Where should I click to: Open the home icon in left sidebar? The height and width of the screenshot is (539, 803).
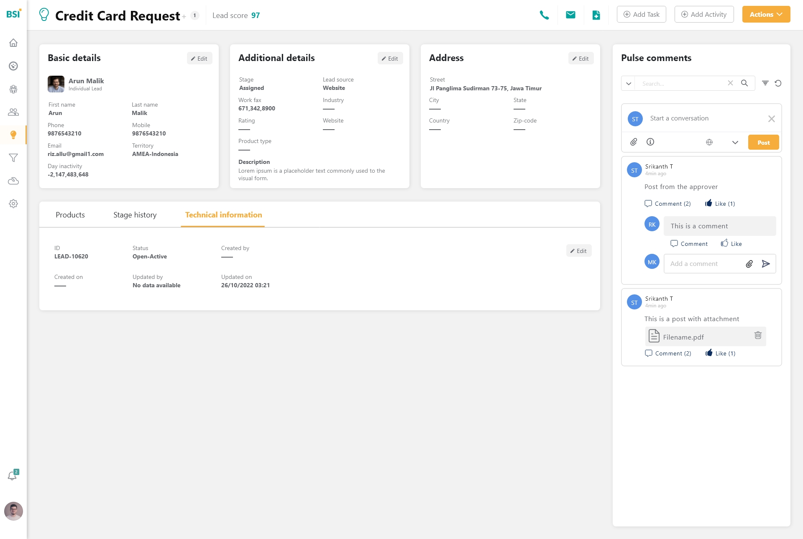click(13, 43)
